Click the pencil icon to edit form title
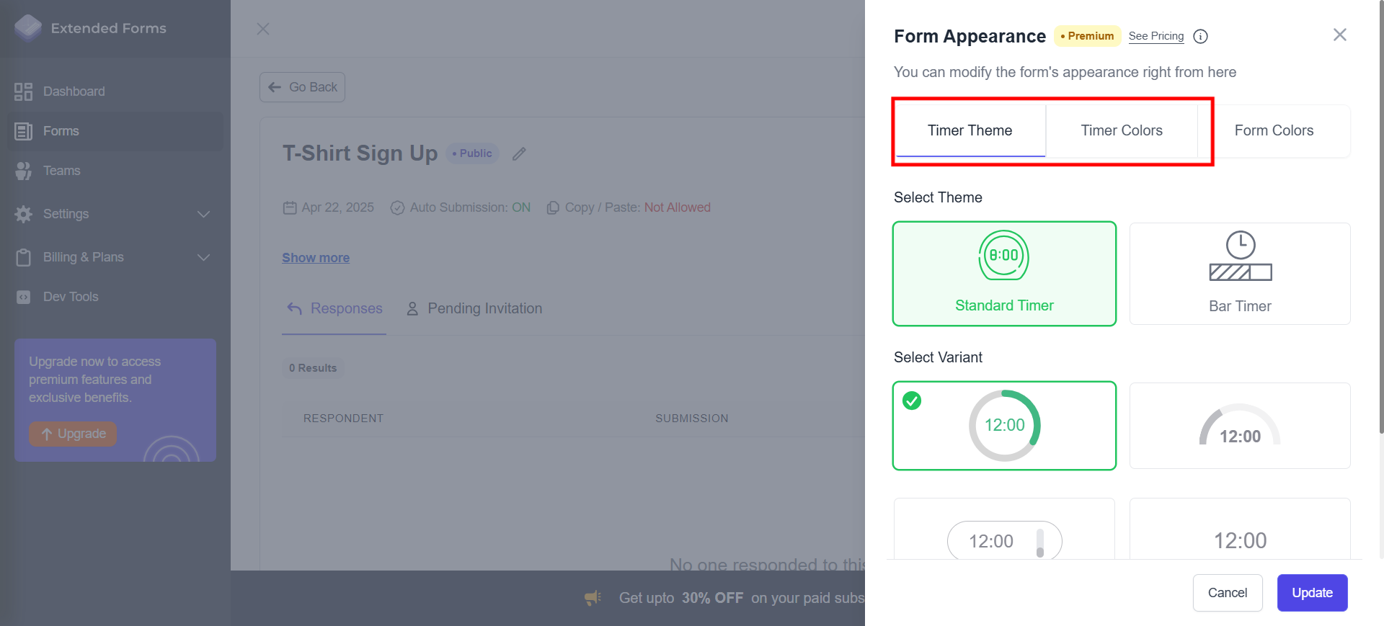1384x626 pixels. tap(519, 153)
